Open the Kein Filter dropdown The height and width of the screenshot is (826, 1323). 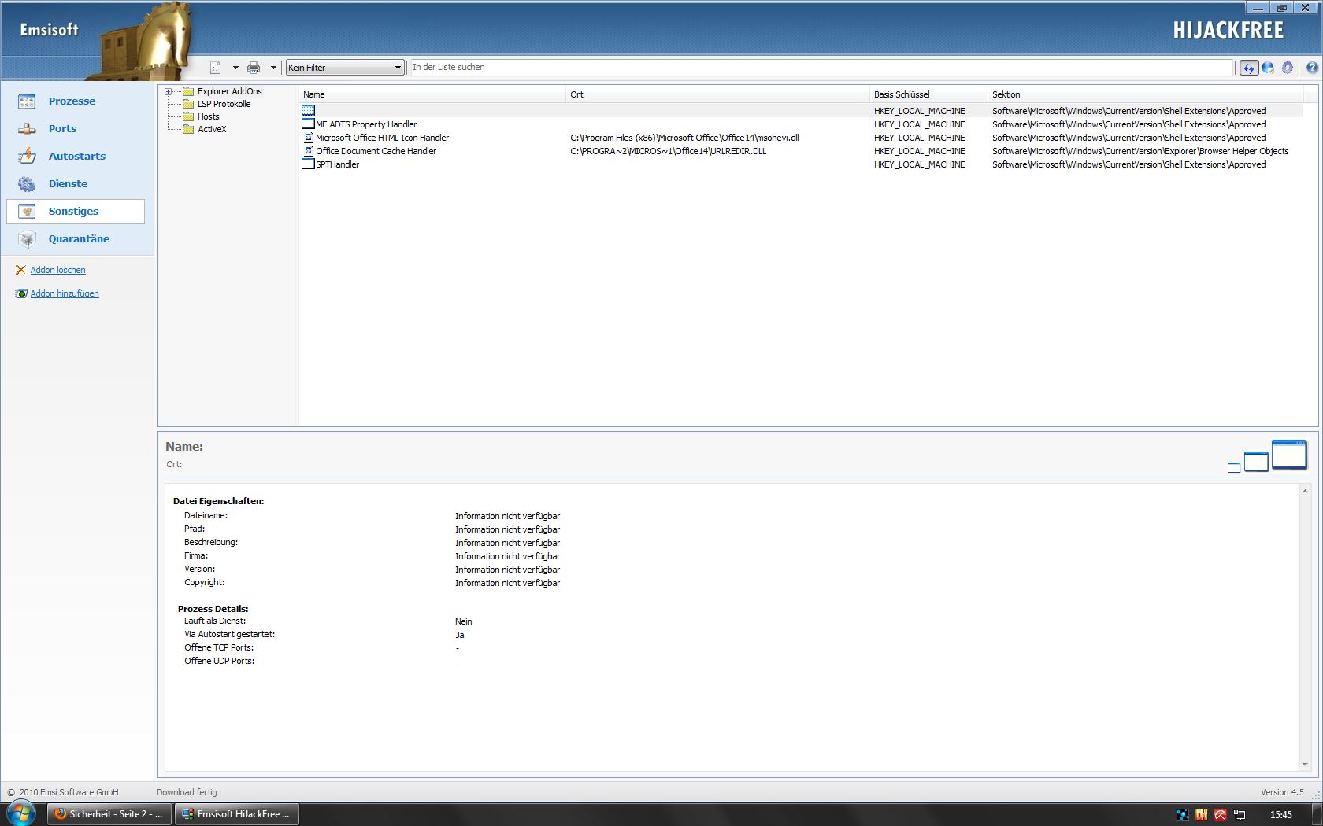click(345, 68)
